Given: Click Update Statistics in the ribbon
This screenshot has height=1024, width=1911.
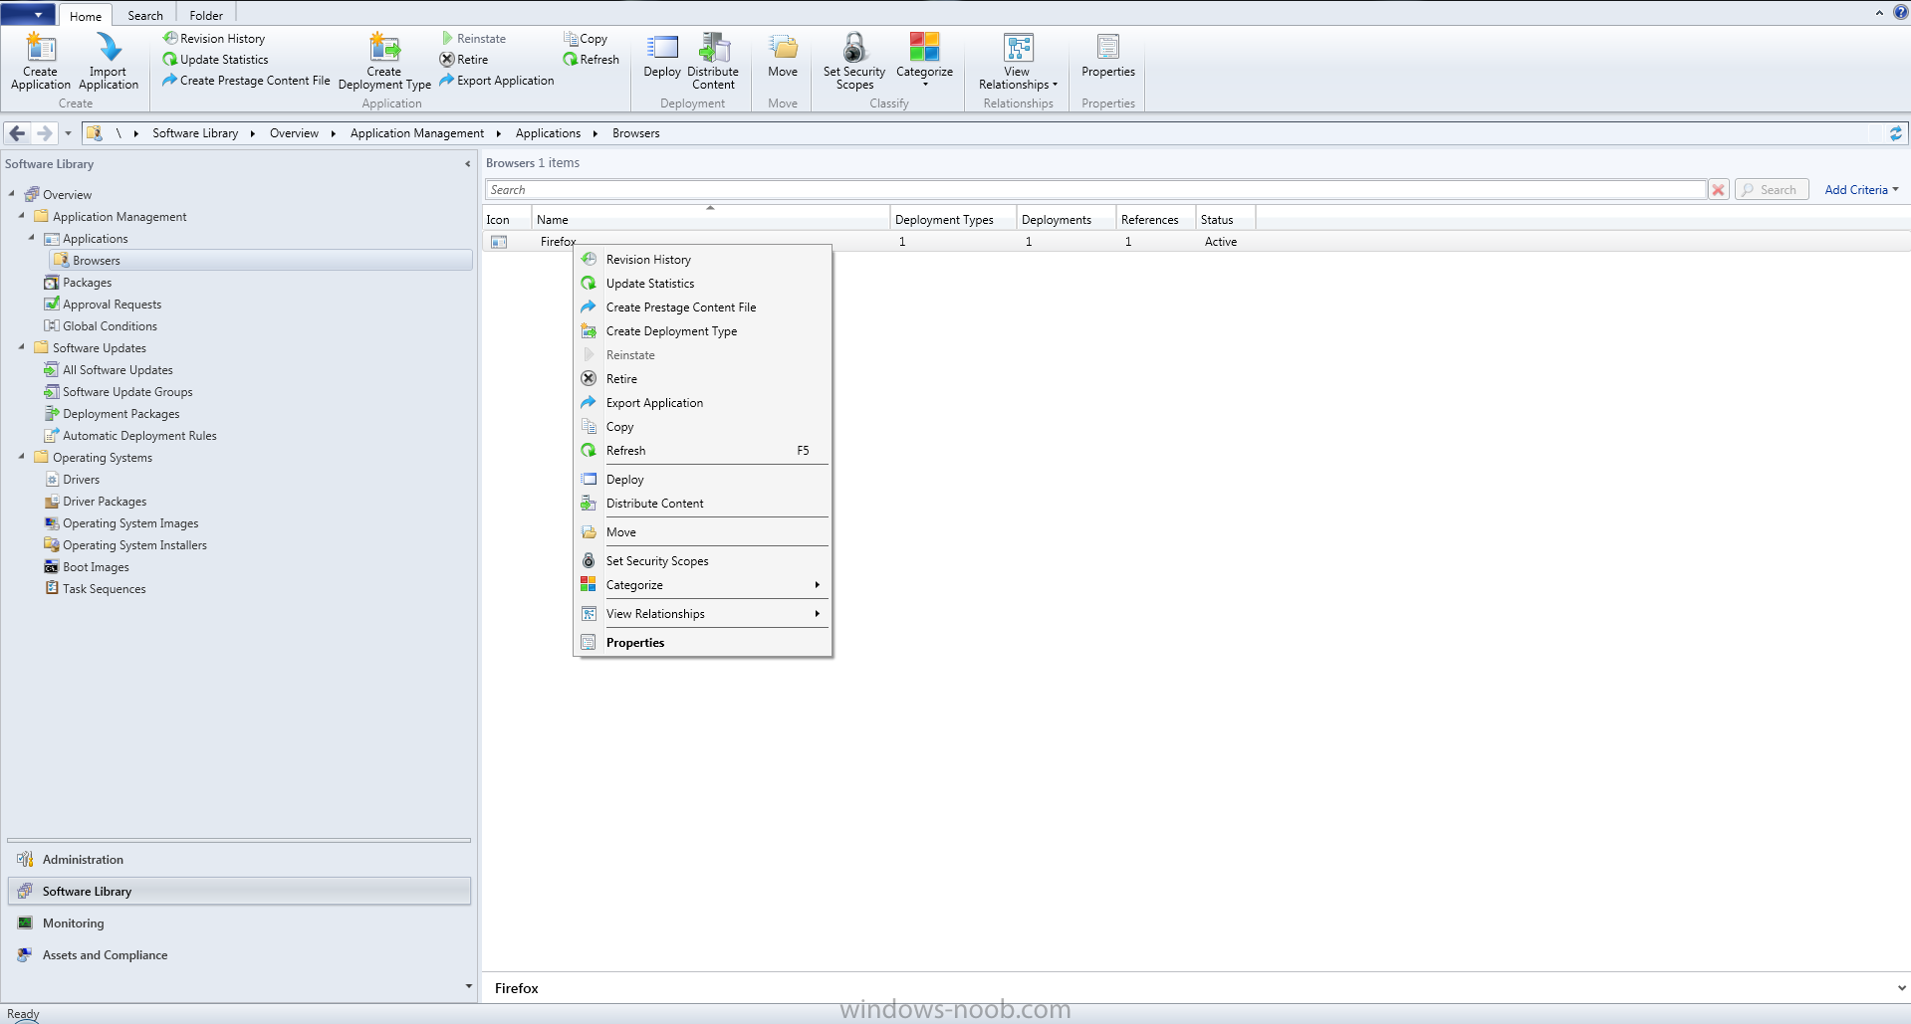Looking at the screenshot, I should (x=215, y=59).
